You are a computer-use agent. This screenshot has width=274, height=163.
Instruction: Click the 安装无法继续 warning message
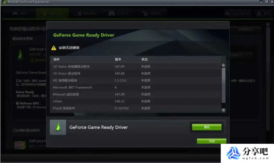(x=69, y=48)
